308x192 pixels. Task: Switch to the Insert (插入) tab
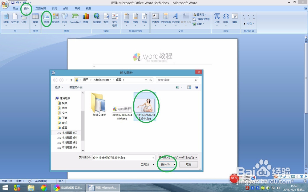26,8
